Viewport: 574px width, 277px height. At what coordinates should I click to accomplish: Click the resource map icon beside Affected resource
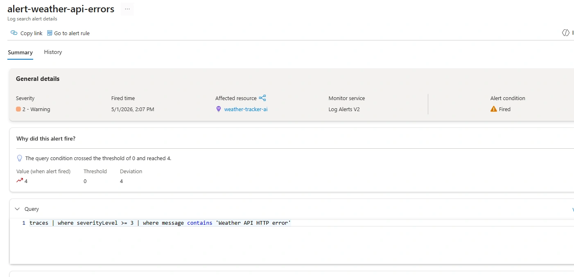point(262,98)
